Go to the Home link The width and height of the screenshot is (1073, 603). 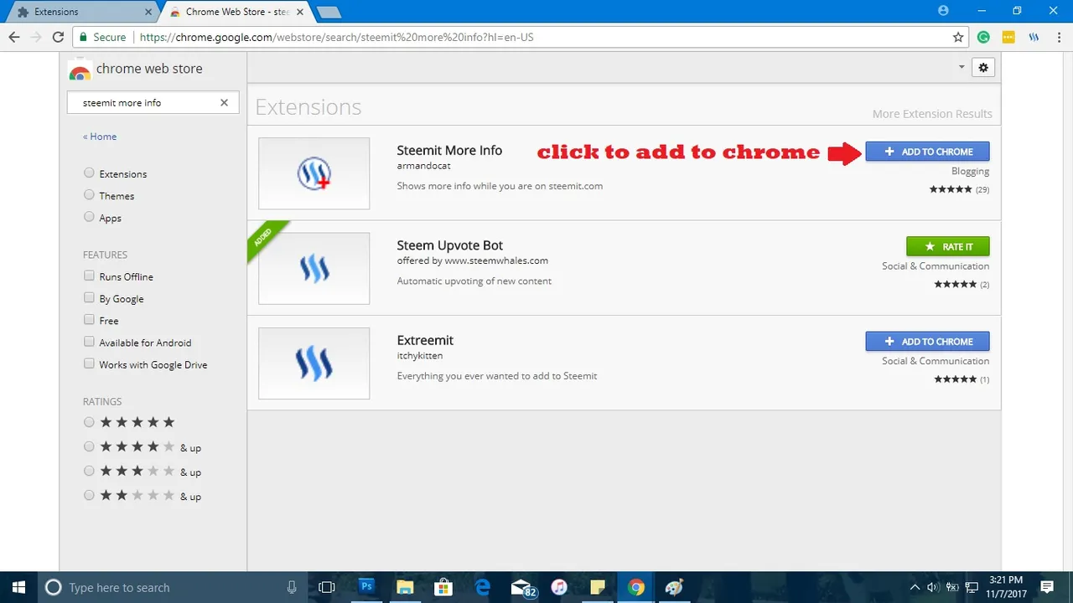pos(100,137)
